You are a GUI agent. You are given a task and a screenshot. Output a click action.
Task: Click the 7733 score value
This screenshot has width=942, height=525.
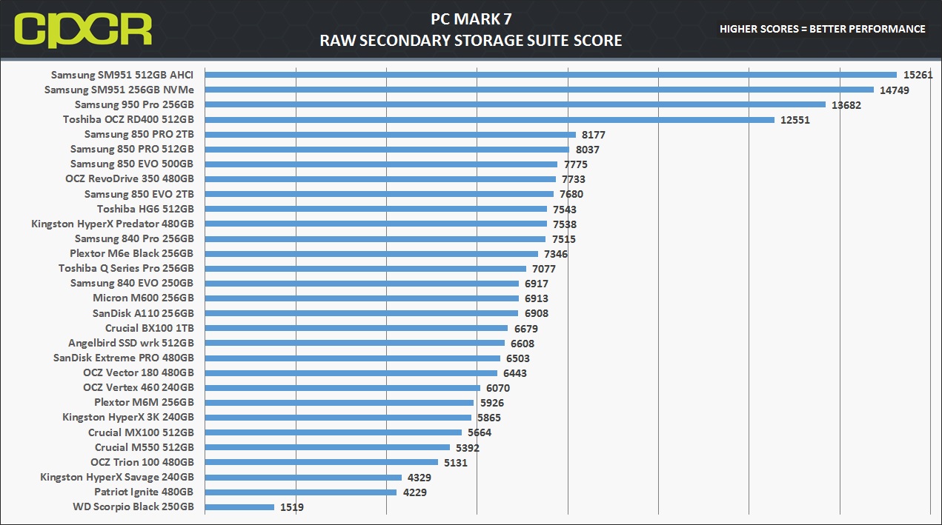pos(574,179)
